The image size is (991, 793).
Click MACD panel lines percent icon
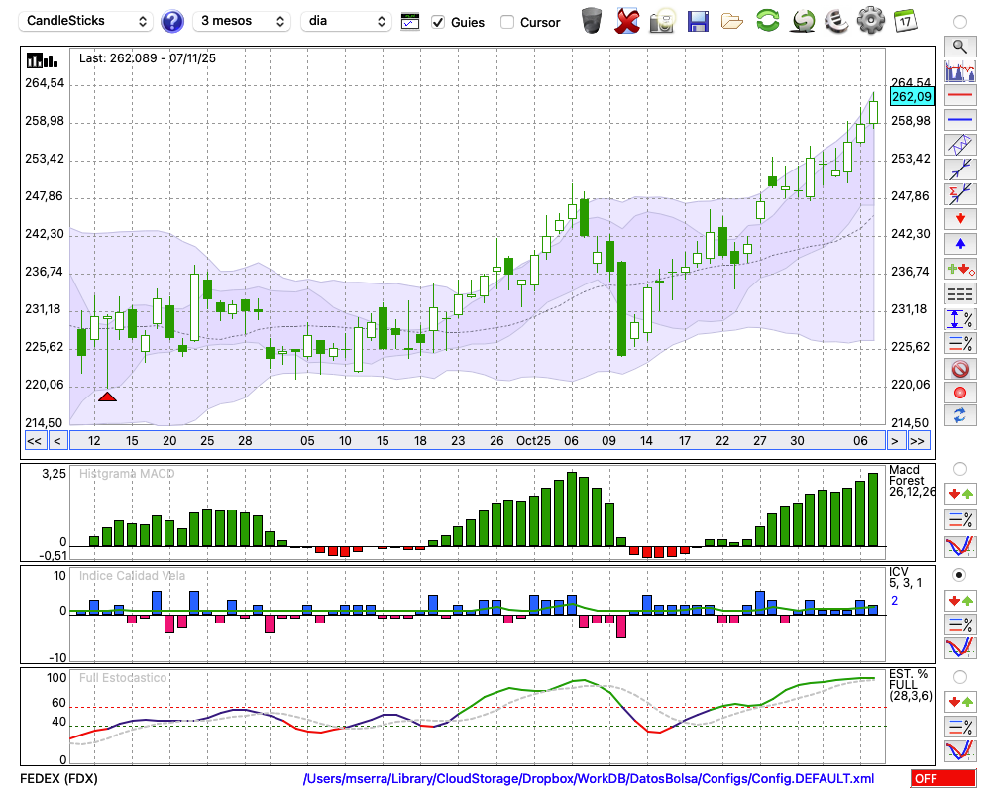[x=960, y=519]
